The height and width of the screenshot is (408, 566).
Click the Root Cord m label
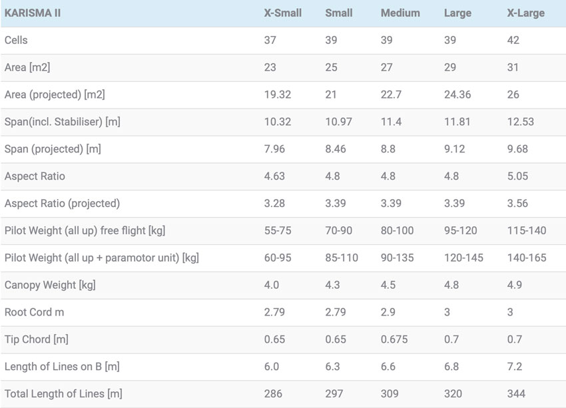pyautogui.click(x=34, y=312)
